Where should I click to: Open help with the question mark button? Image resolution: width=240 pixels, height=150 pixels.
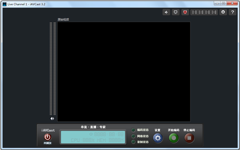click(x=232, y=12)
